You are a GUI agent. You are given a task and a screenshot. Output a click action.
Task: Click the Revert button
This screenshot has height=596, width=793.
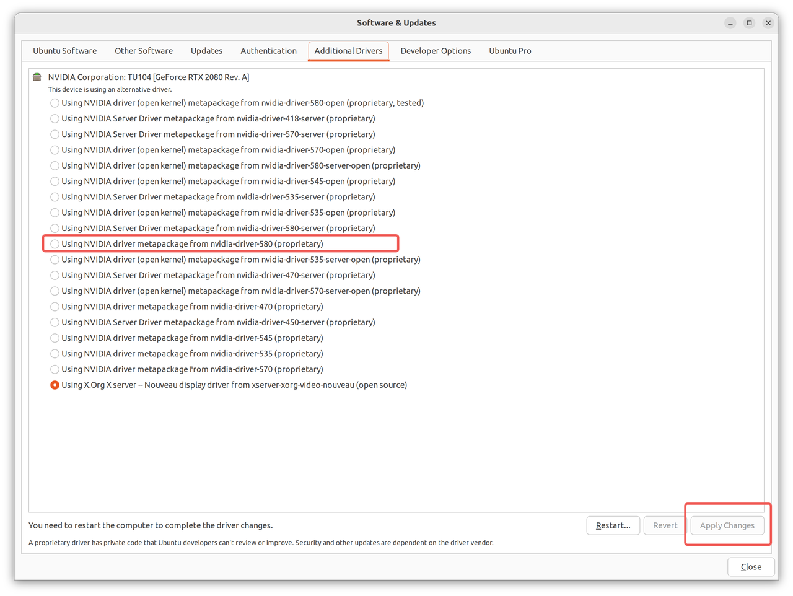[x=665, y=525]
